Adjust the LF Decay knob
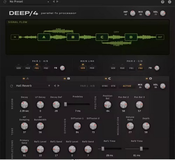This screenshot has height=160, width=175. [40, 105]
